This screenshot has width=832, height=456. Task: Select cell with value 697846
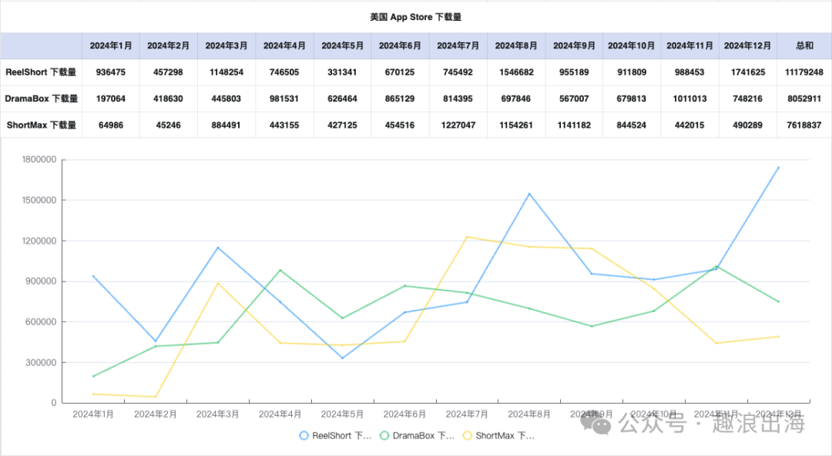(516, 98)
